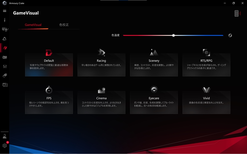Select the Vivid mode card description
The width and height of the screenshot is (247, 154).
pyautogui.click(x=206, y=103)
